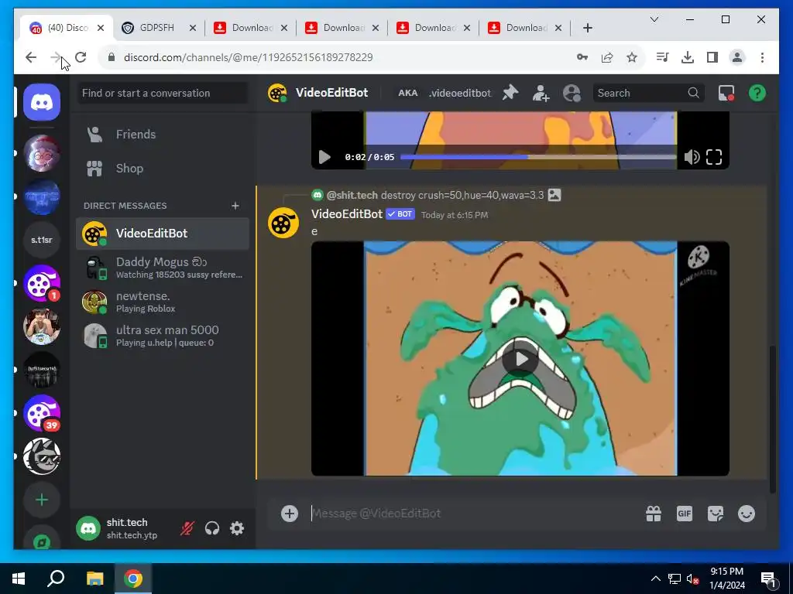This screenshot has width=793, height=594.
Task: Open the green Help question icon
Action: tap(757, 93)
